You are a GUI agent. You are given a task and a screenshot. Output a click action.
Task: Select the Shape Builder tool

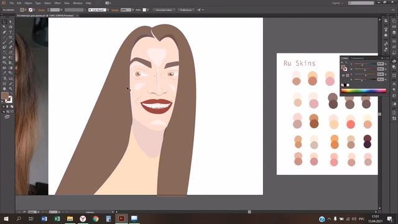click(4, 62)
